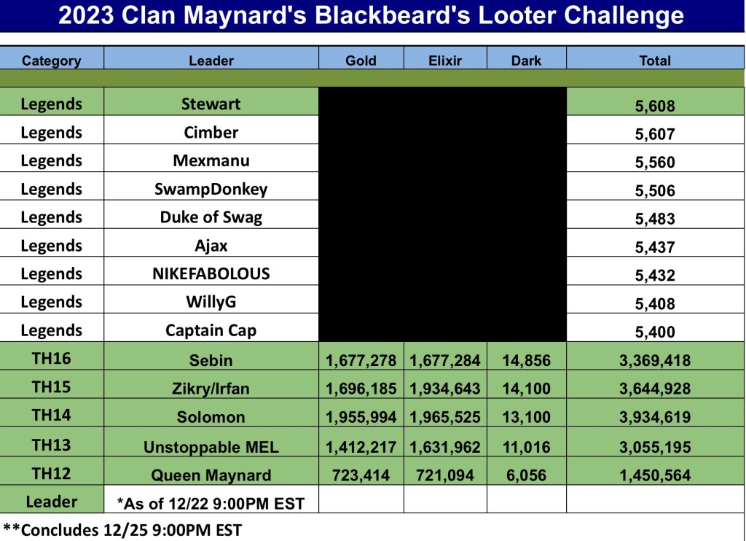Click the Category column header

pyautogui.click(x=52, y=61)
